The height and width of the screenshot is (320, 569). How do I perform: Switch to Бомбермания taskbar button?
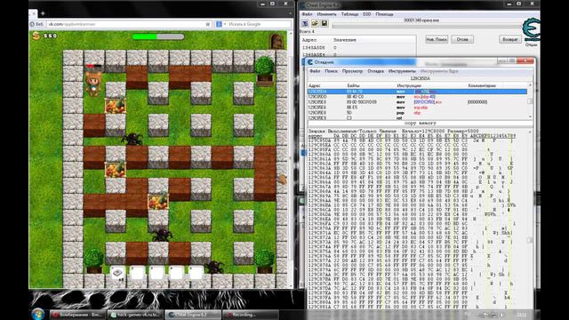pos(77,315)
